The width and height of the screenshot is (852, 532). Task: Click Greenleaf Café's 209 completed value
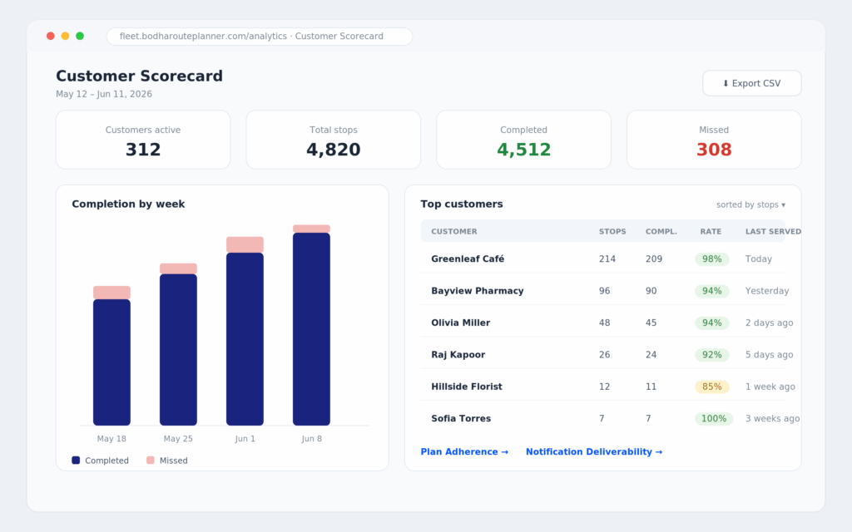coord(654,259)
